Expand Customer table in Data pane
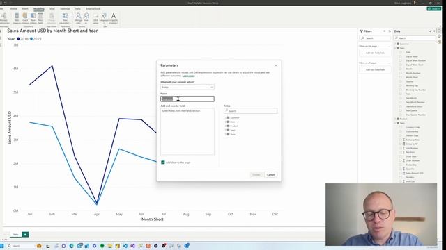 [x=395, y=44]
